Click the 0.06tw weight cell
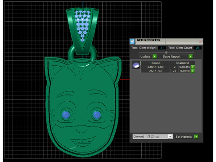The height and width of the screenshot is (162, 216). tap(185, 71)
